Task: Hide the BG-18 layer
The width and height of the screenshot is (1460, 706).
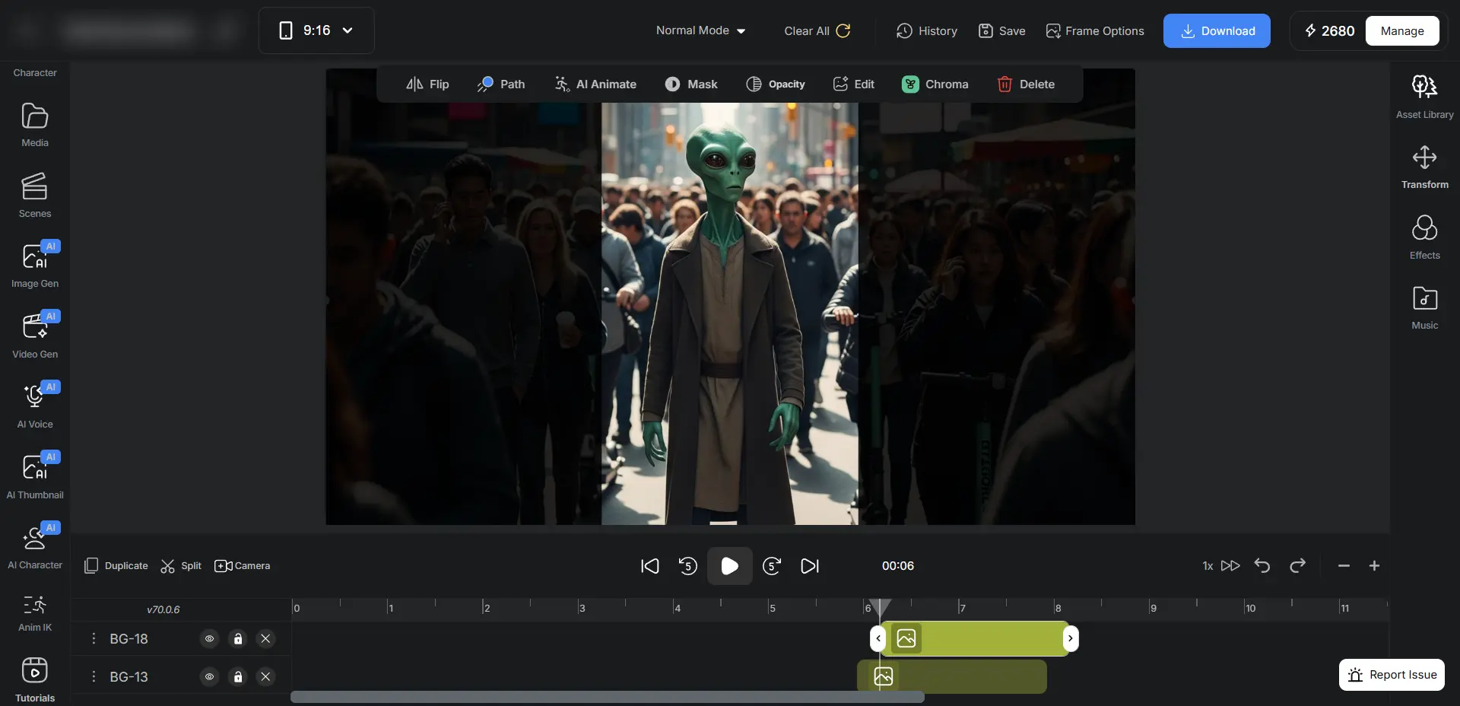Action: (x=209, y=639)
